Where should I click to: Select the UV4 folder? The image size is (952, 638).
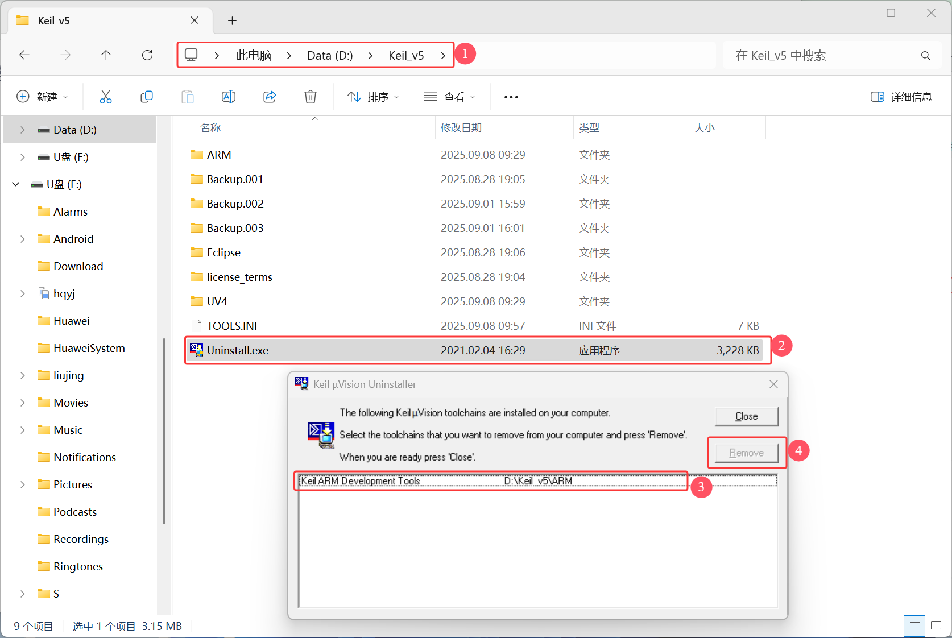point(217,301)
